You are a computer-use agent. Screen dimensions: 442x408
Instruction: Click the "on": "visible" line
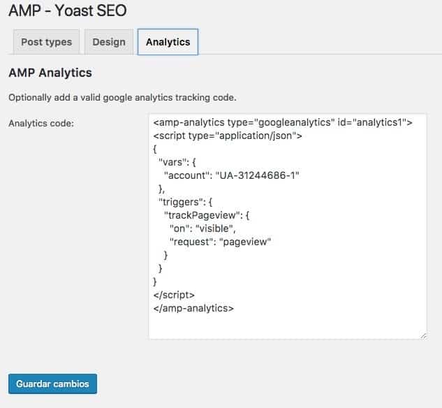pyautogui.click(x=202, y=228)
